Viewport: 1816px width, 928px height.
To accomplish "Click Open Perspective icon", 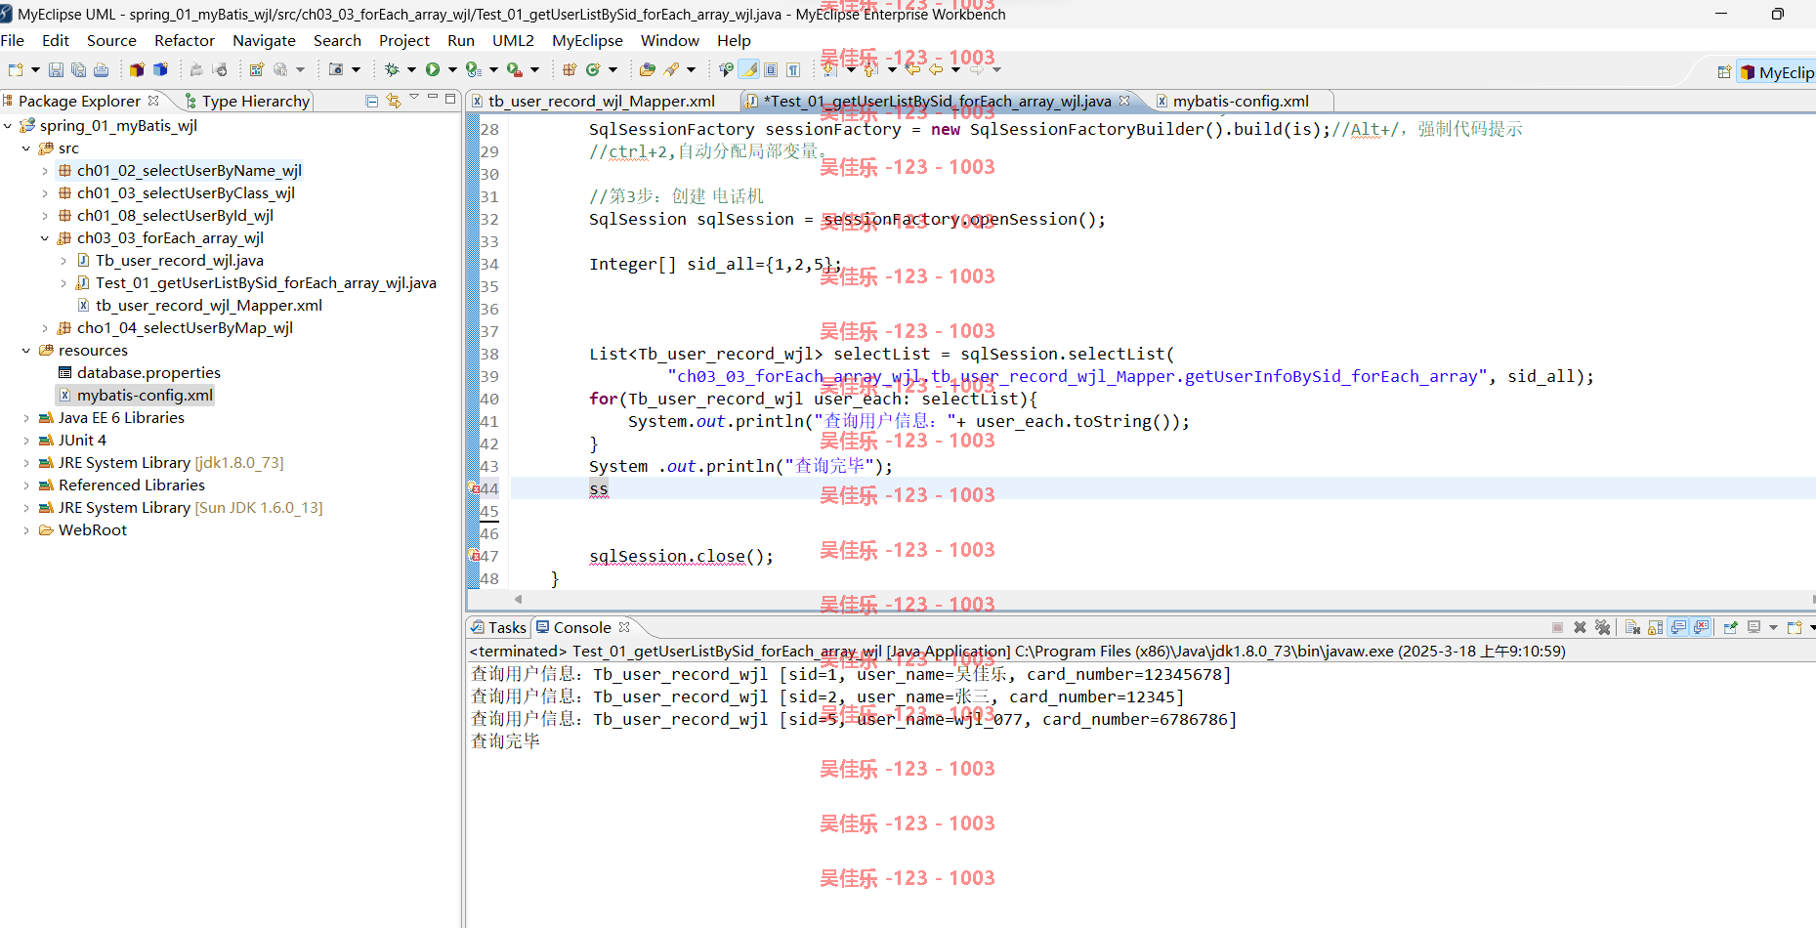I will pyautogui.click(x=1724, y=72).
